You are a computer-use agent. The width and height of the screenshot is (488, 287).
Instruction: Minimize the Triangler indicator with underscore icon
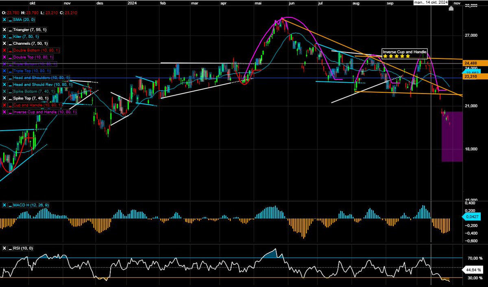tap(10, 30)
